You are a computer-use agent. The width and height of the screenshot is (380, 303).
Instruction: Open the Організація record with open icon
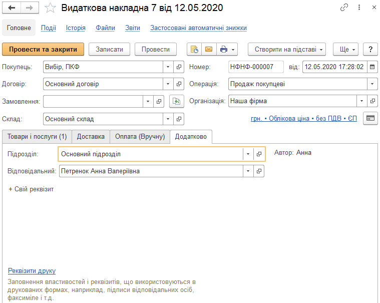click(x=372, y=101)
